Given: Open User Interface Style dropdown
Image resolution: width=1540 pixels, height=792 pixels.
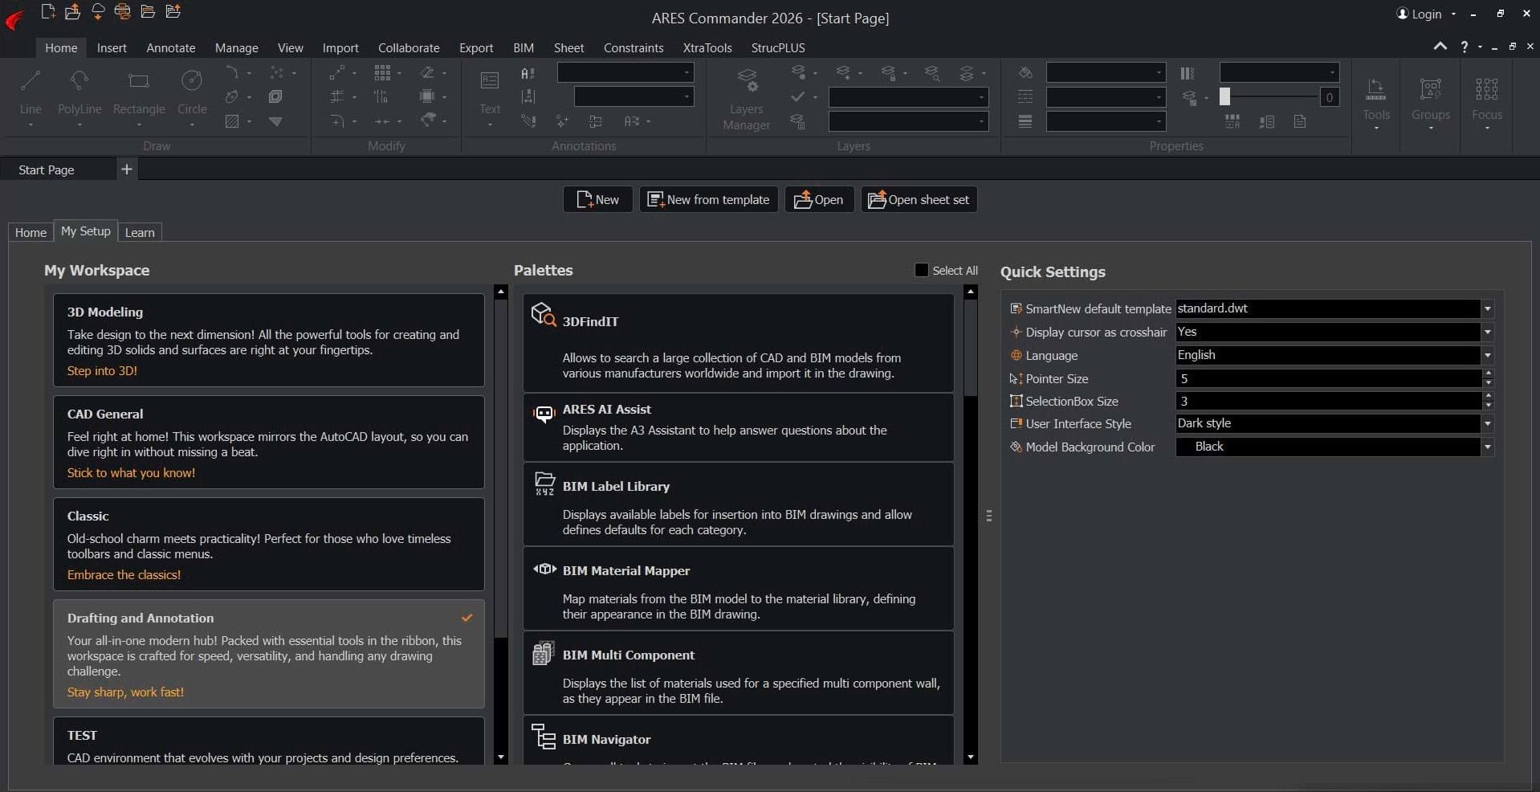Looking at the screenshot, I should pos(1487,423).
